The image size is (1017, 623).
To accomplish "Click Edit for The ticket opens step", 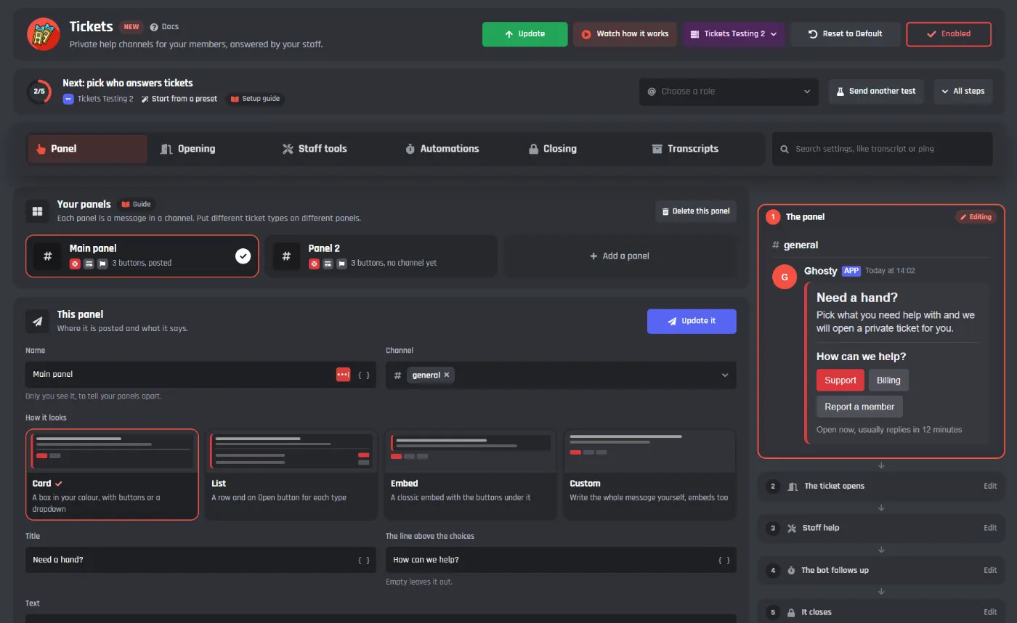I will (990, 486).
